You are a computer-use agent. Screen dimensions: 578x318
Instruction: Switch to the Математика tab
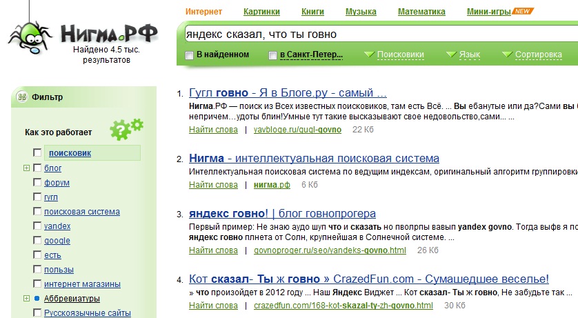tap(421, 12)
